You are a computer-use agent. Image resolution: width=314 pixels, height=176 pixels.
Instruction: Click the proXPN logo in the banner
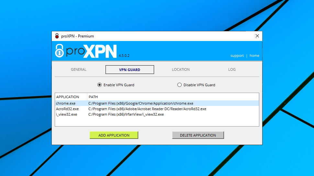tap(86, 51)
